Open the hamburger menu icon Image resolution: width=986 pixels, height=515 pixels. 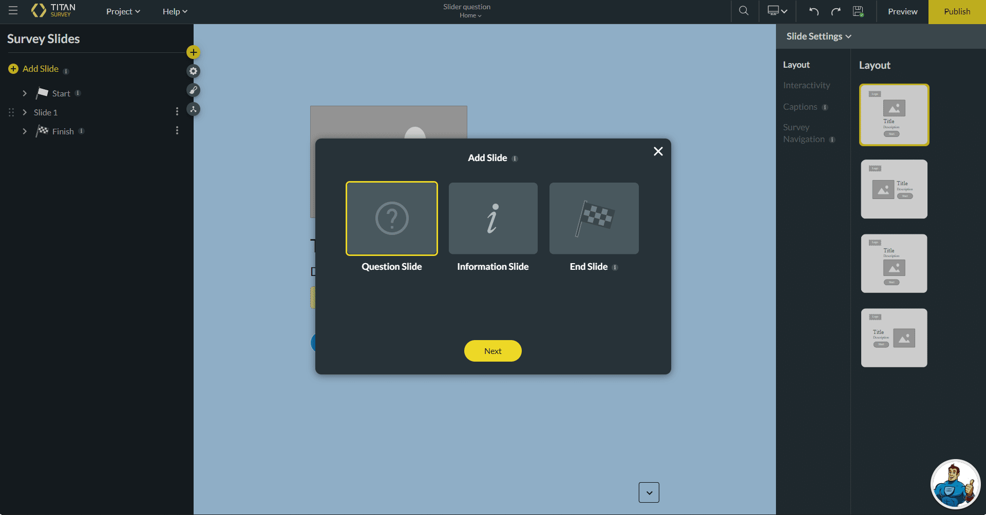[x=13, y=11]
